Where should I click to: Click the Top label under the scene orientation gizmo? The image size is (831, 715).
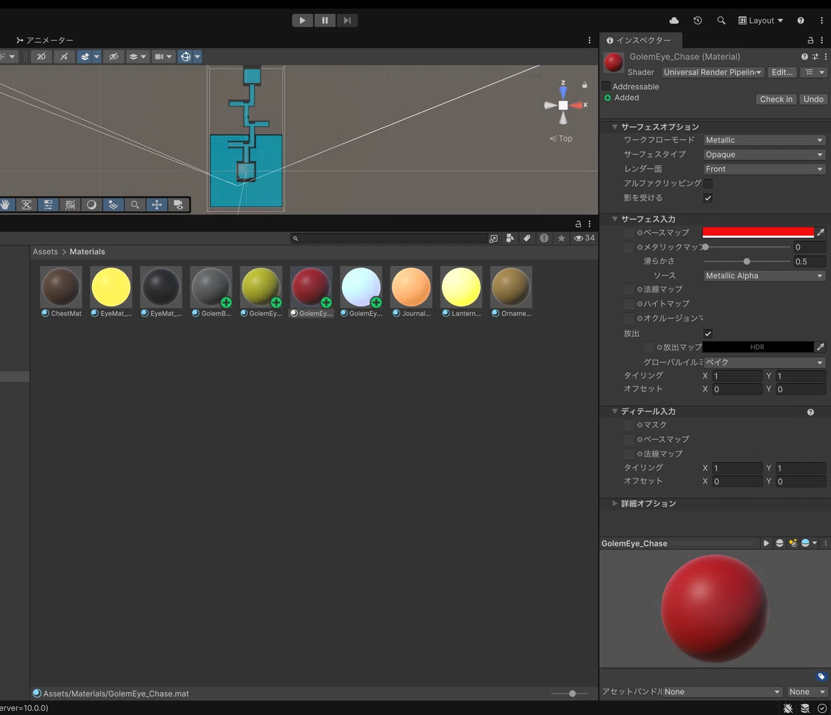click(565, 139)
